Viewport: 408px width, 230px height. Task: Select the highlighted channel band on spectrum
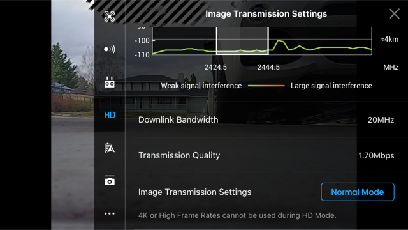click(242, 40)
